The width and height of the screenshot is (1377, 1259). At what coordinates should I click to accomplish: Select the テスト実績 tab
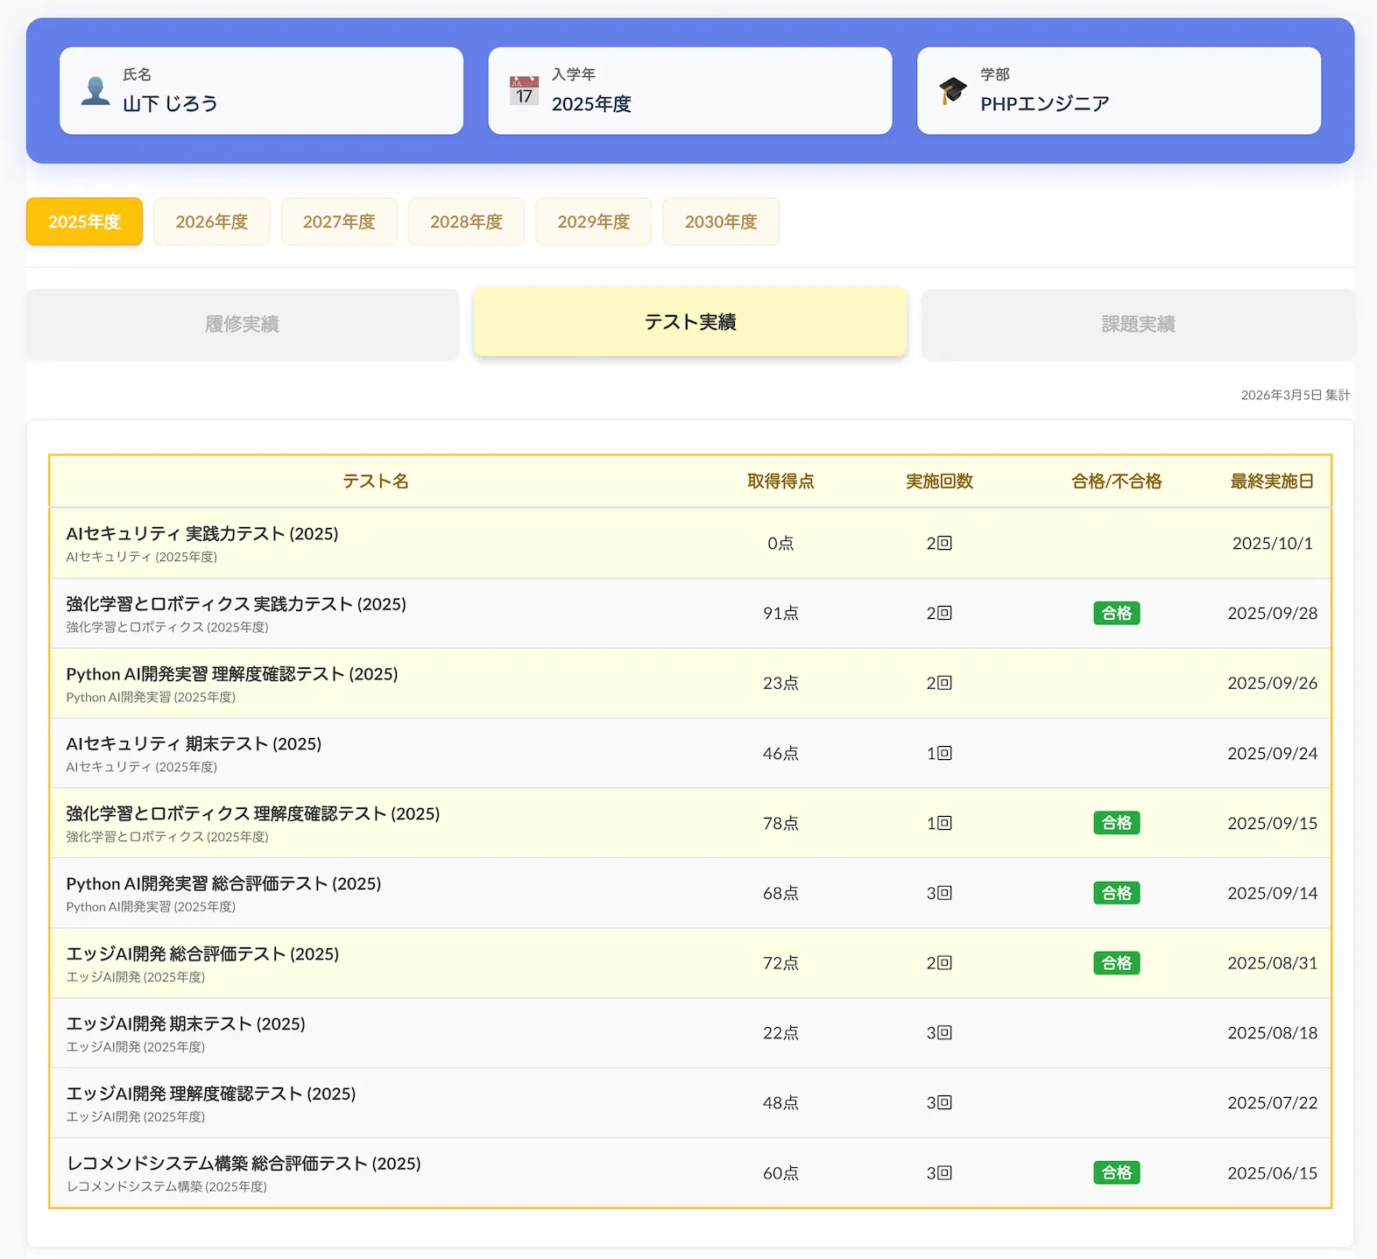[x=690, y=322]
